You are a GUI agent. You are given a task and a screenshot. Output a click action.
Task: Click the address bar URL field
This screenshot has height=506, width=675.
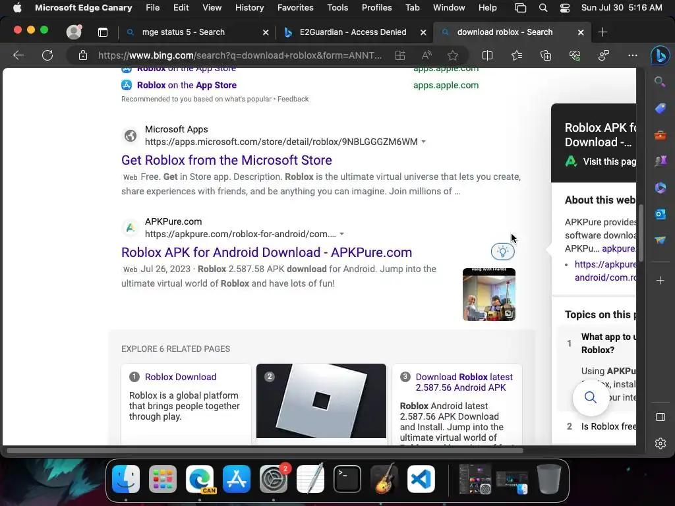tap(240, 55)
